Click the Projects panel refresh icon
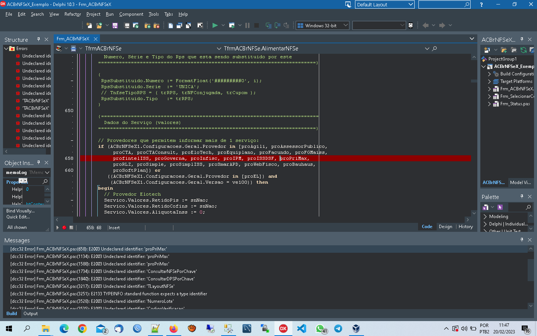This screenshot has height=336, width=537. click(523, 50)
